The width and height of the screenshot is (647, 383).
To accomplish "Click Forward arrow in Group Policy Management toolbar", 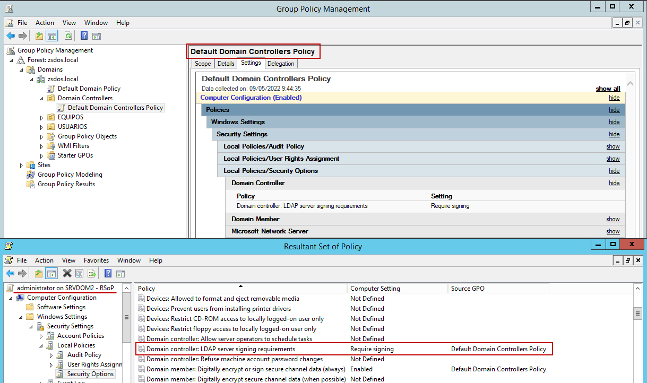I will click(x=23, y=36).
